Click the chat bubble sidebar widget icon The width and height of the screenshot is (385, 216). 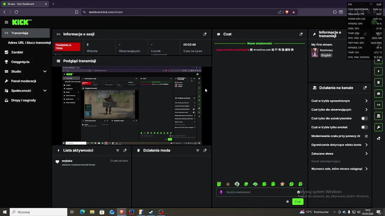(378, 94)
